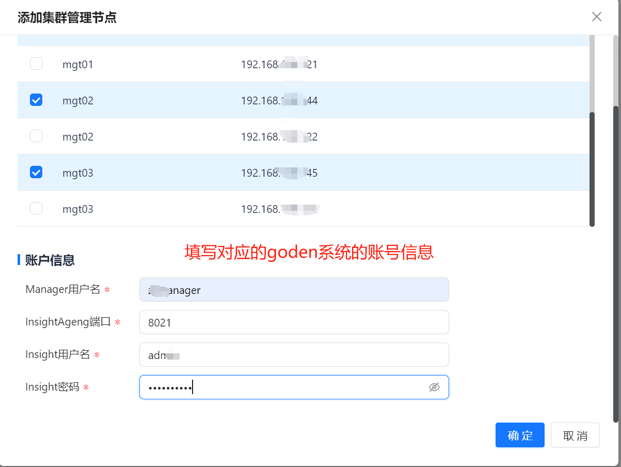Click the Insight用户名 label

[57, 354]
